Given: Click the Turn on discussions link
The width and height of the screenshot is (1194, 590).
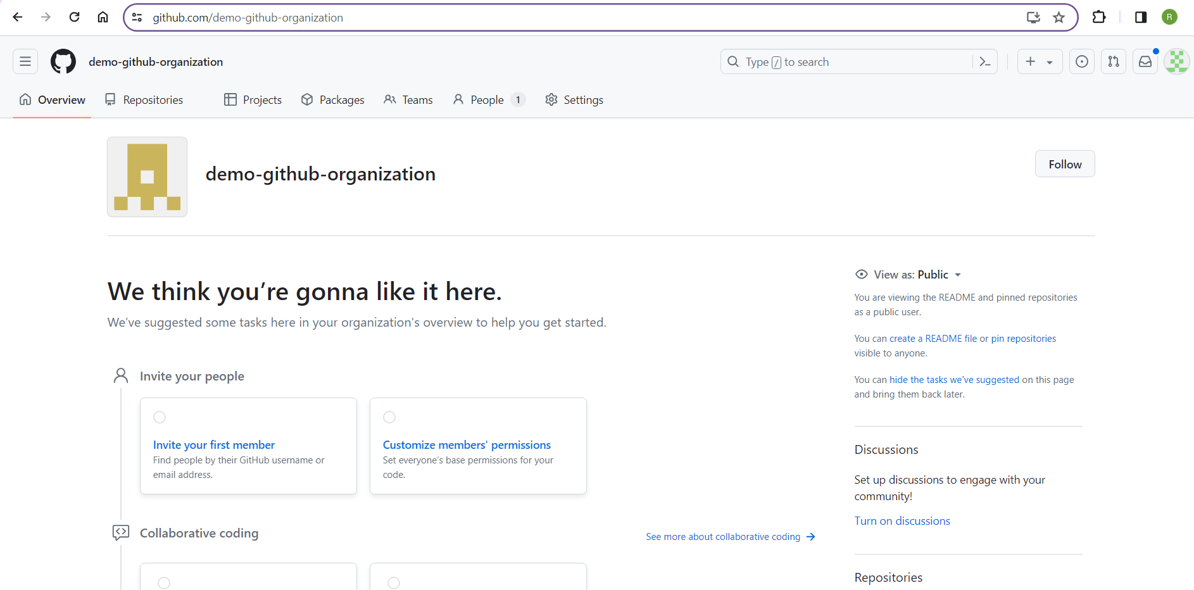Looking at the screenshot, I should click(902, 520).
